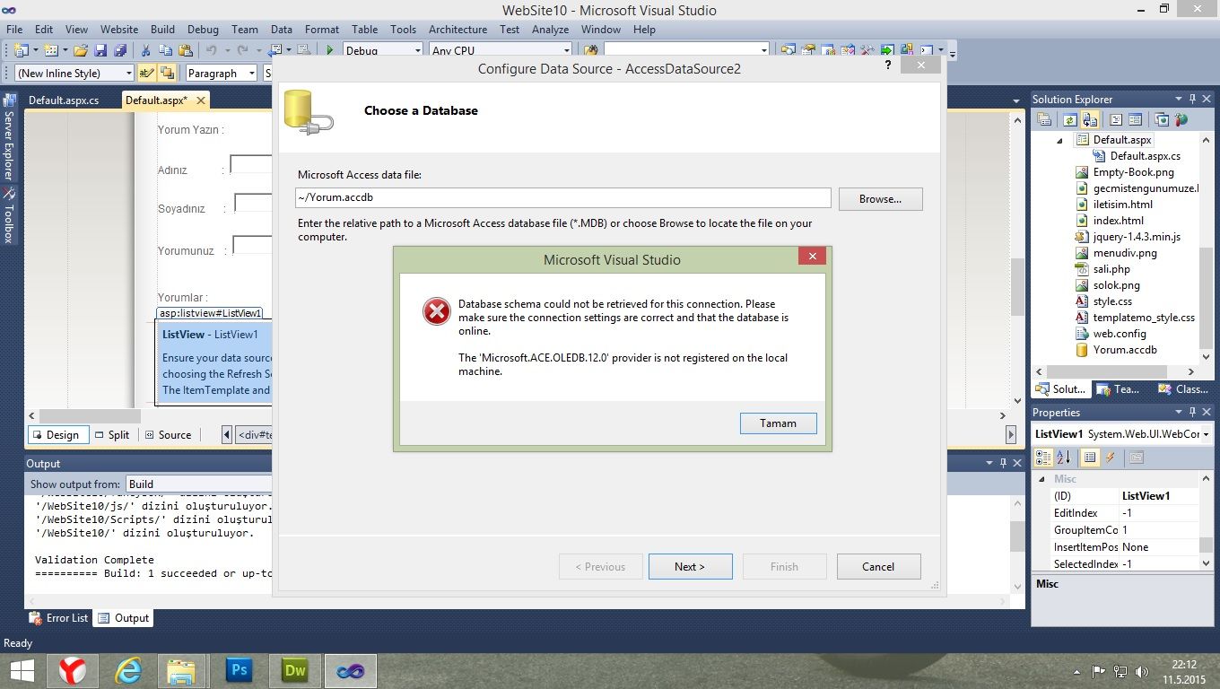This screenshot has height=689, width=1220.
Task: Close the Microsoft Visual Studio error dialog
Action: 812,257
